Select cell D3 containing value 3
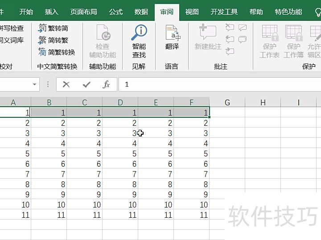Viewport: 321px width, 240px height. (120, 133)
